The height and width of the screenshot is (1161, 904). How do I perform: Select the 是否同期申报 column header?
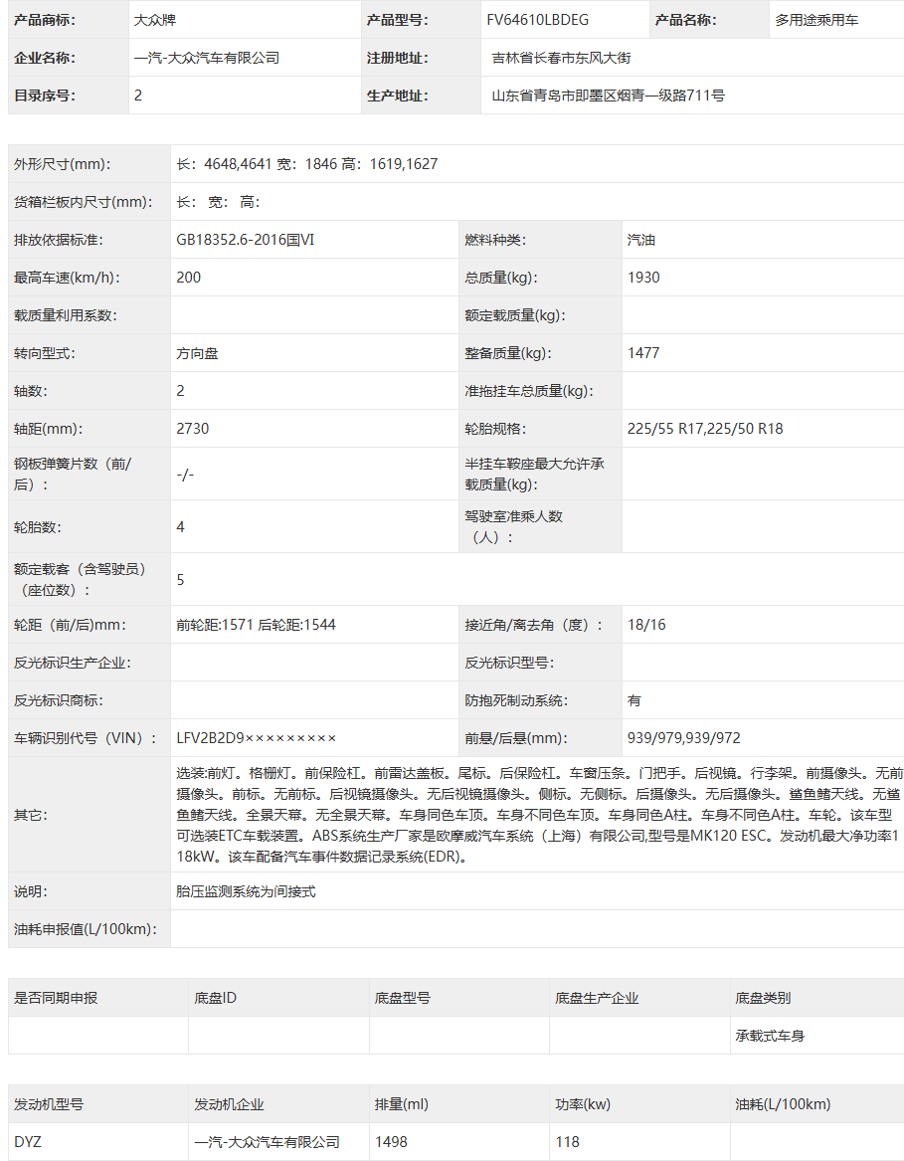point(56,998)
